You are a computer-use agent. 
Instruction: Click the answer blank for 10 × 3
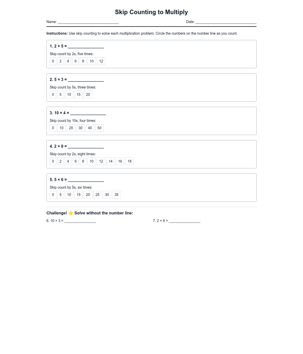coord(80,221)
